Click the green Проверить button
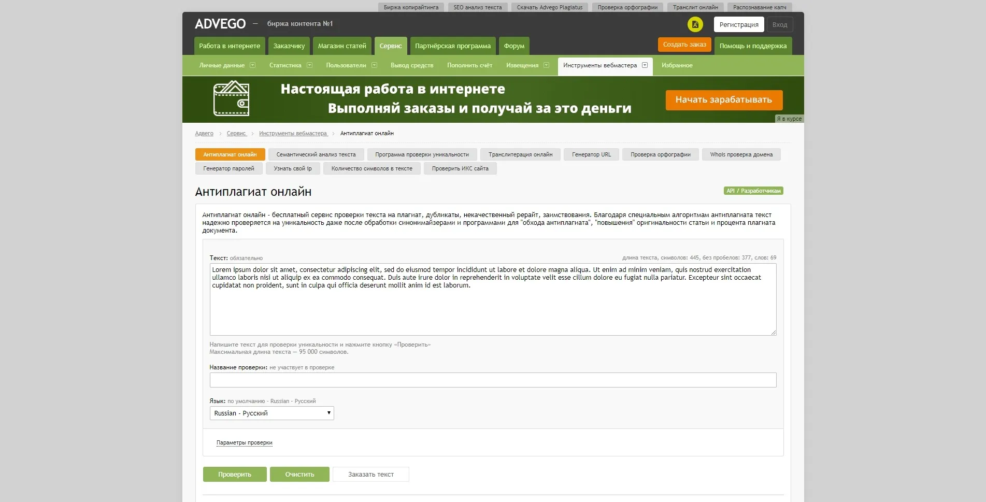The width and height of the screenshot is (986, 502). pyautogui.click(x=235, y=475)
